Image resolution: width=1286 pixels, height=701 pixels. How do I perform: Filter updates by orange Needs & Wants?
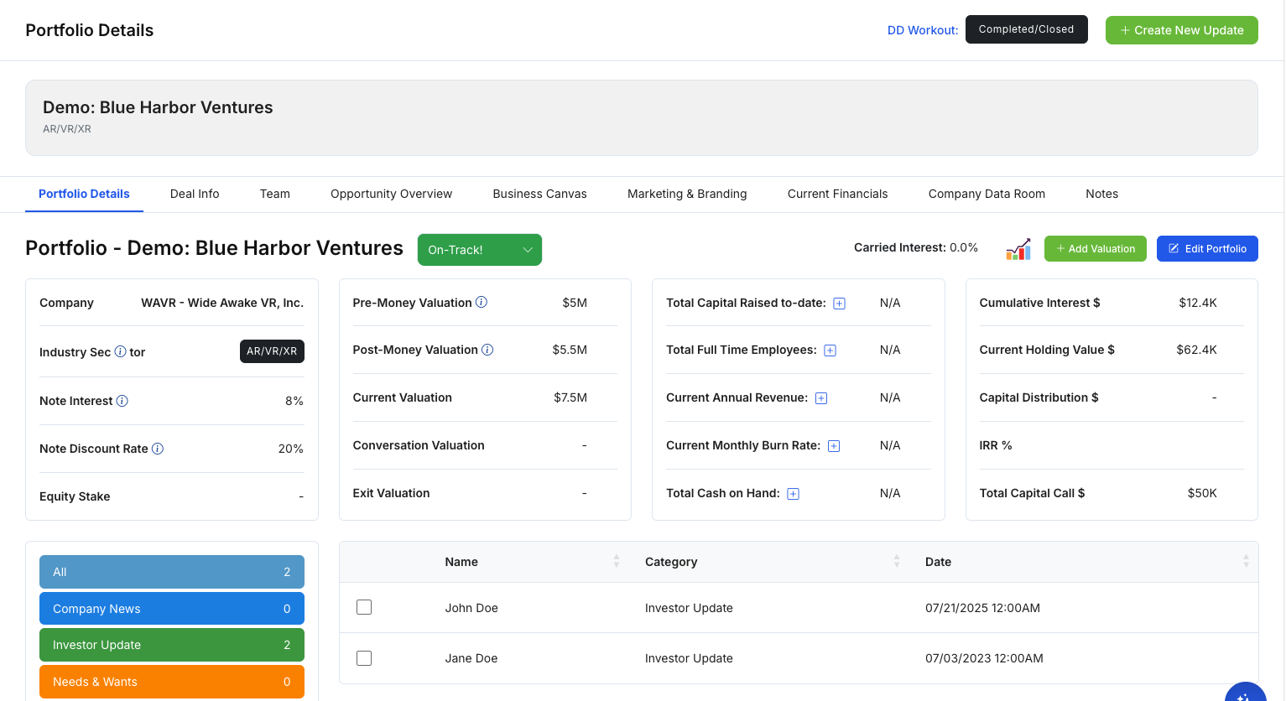tap(171, 682)
